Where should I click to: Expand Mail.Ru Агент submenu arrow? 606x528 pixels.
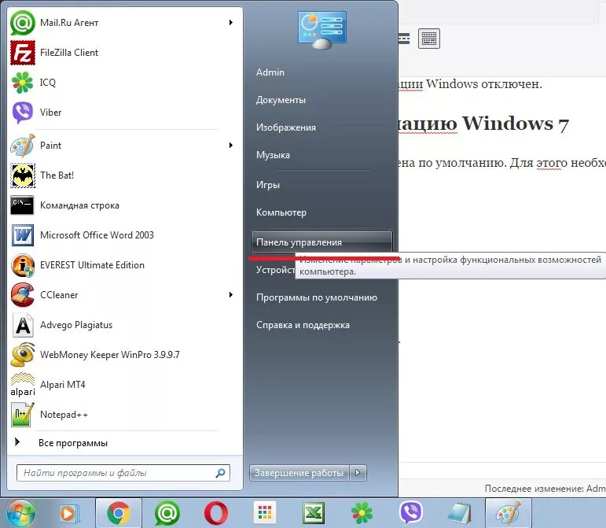(231, 23)
